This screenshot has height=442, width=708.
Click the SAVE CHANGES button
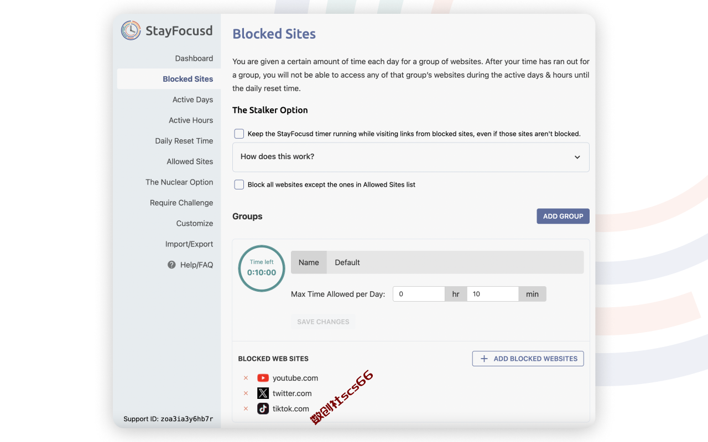point(323,322)
